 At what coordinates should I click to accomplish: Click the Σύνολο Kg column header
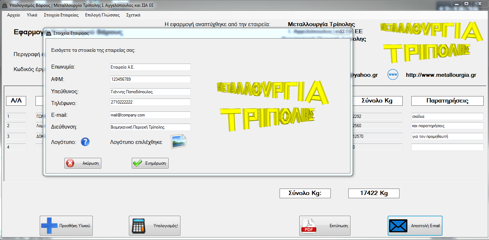pos(378,101)
